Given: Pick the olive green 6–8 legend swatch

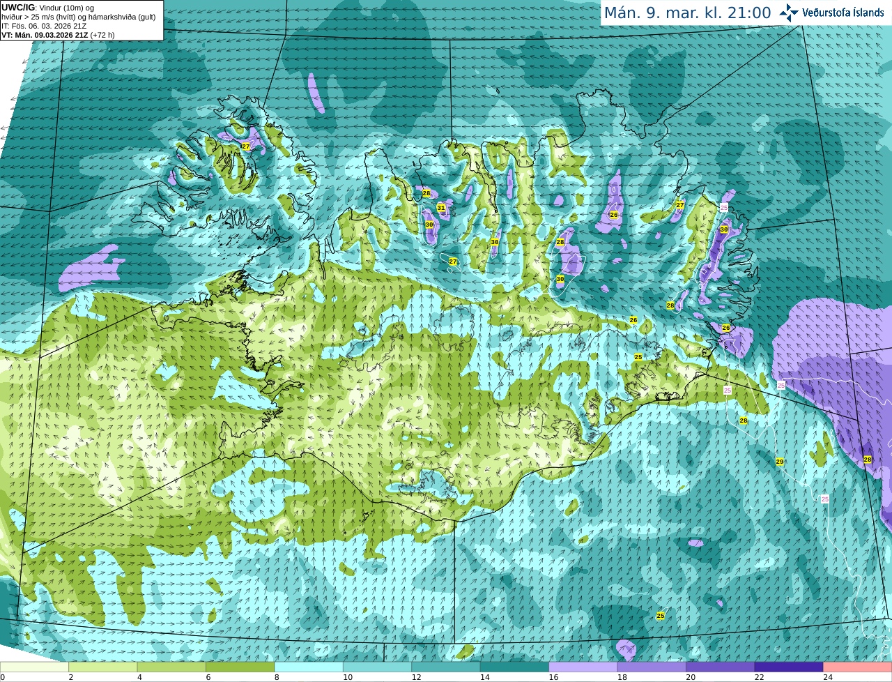Looking at the screenshot, I should coord(240,667).
